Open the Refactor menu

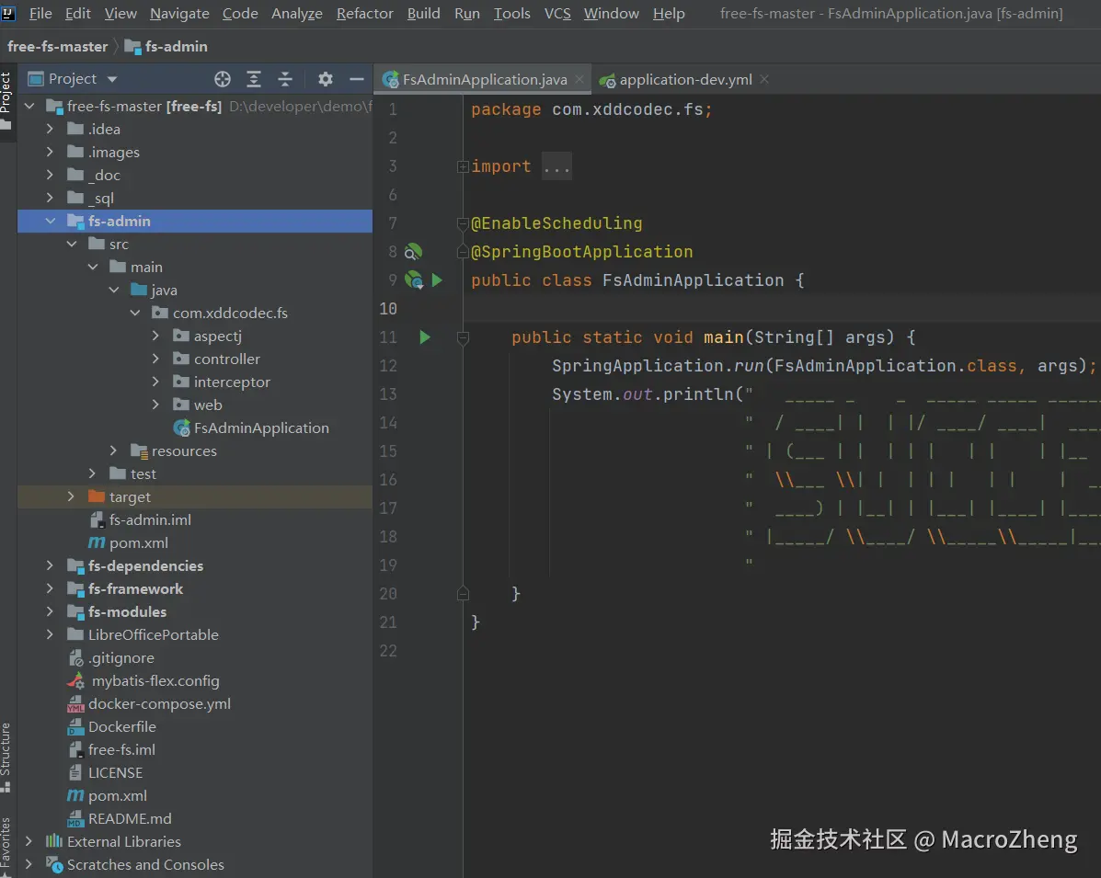pyautogui.click(x=364, y=14)
